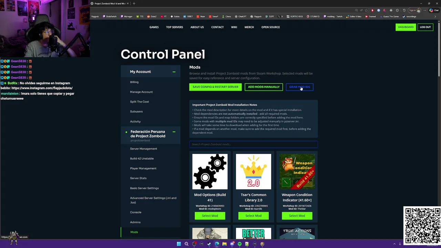Open the MERCH page
Viewport: 441px width, 248px height.
click(249, 27)
